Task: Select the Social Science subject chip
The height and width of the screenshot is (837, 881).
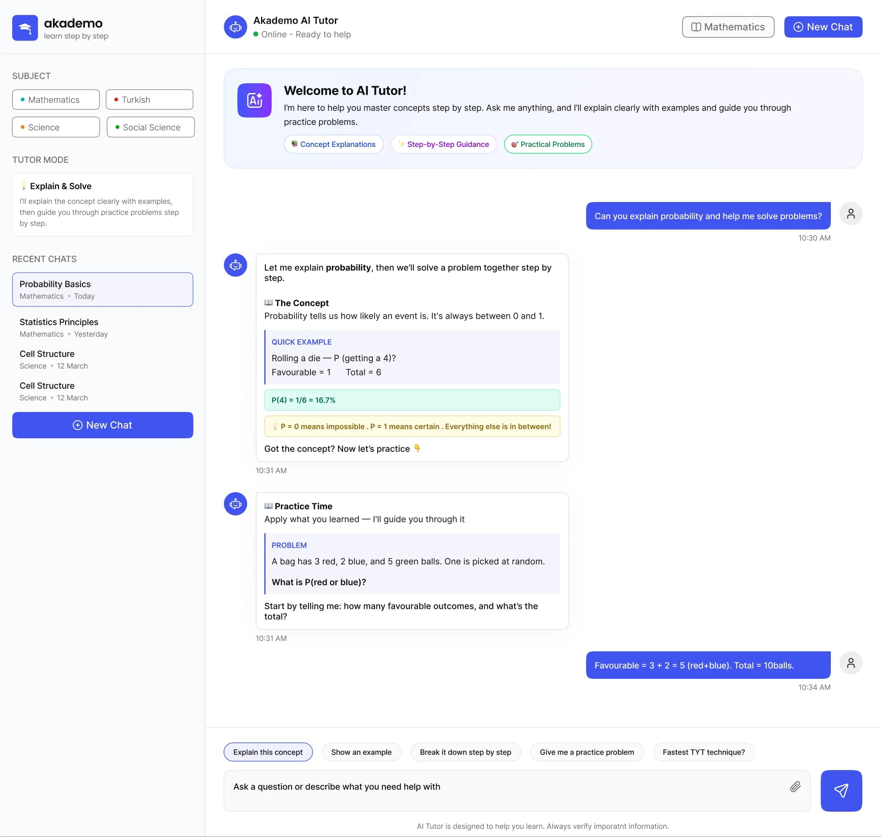Action: pyautogui.click(x=150, y=127)
